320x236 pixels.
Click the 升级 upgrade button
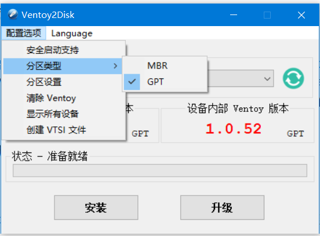(x=222, y=208)
